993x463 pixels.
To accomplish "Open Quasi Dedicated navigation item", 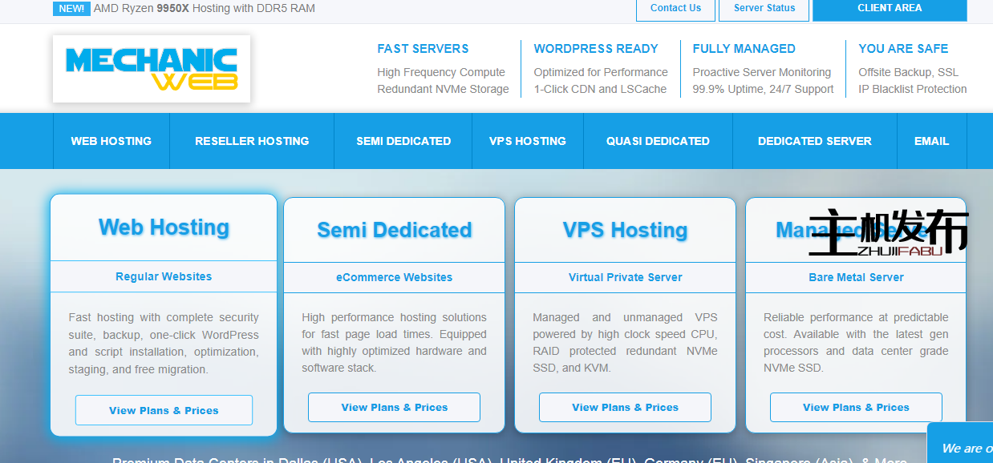I will tap(658, 141).
